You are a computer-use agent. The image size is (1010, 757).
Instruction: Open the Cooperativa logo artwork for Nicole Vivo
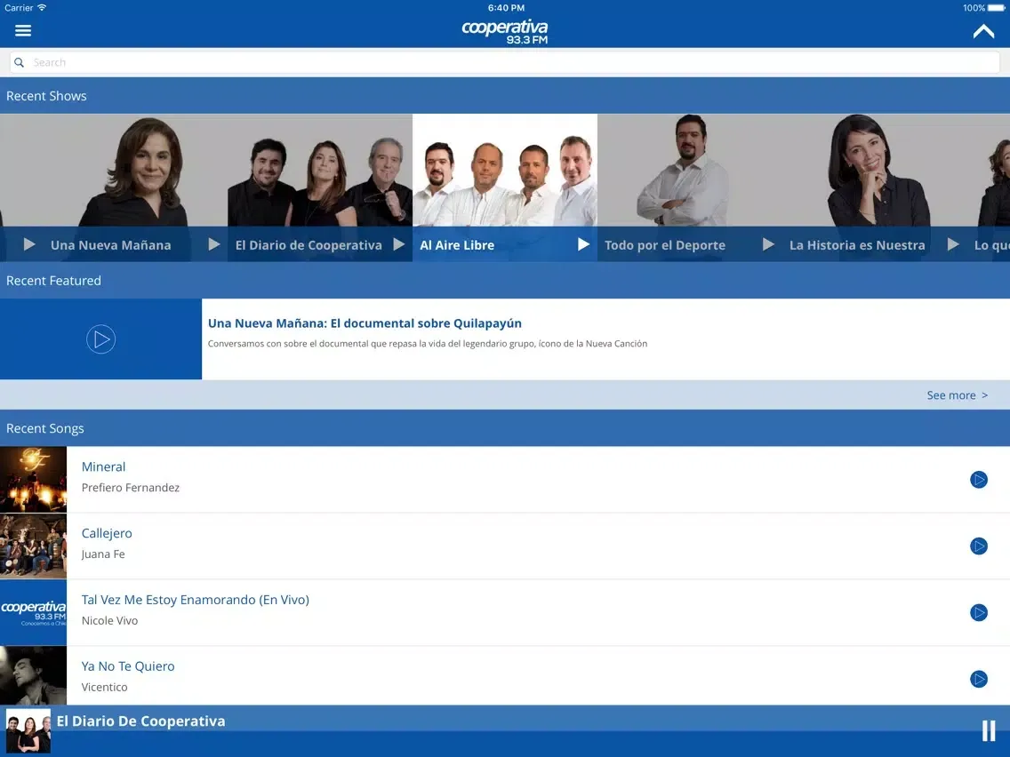coord(33,613)
